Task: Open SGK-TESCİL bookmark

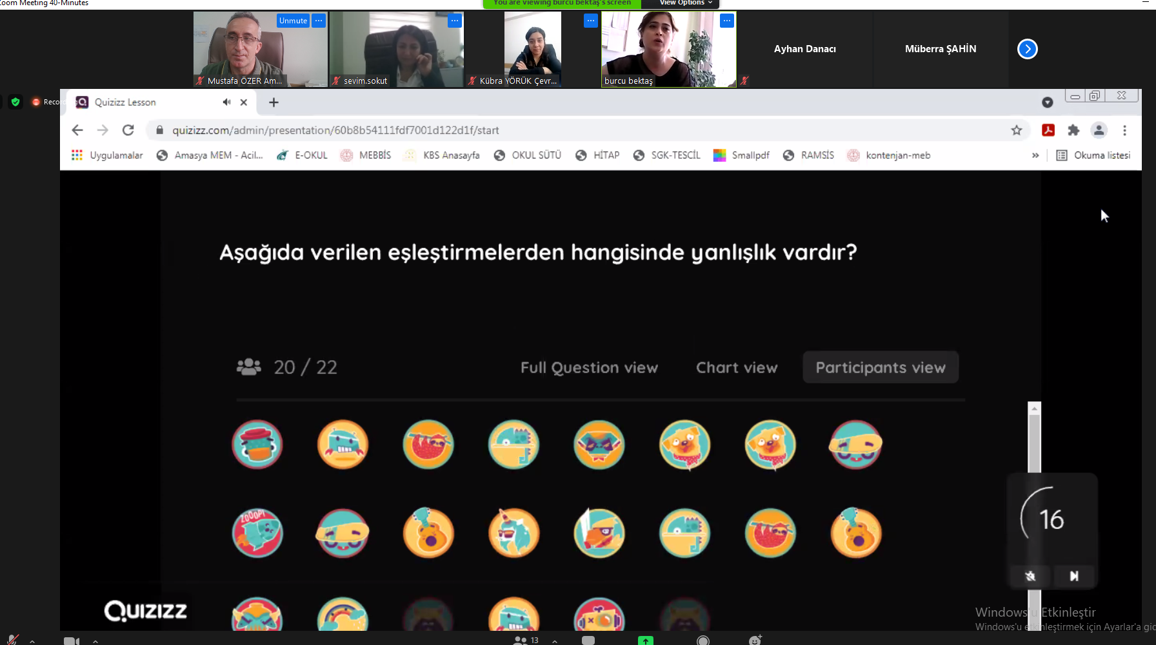Action: tap(666, 155)
